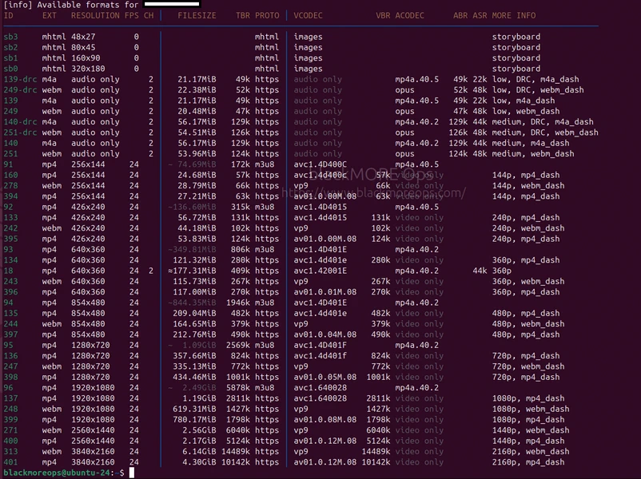
Task: Click the RESOLUTION column header
Action: tap(95, 15)
